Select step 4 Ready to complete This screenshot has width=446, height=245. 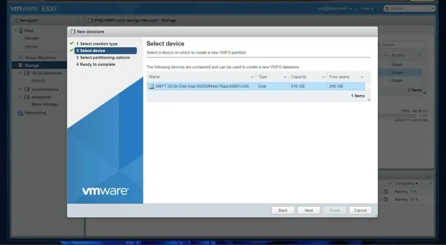[x=95, y=64]
